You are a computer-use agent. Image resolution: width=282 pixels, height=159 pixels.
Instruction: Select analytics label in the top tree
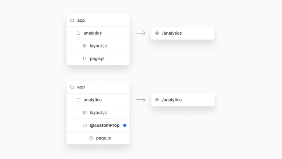pyautogui.click(x=93, y=33)
